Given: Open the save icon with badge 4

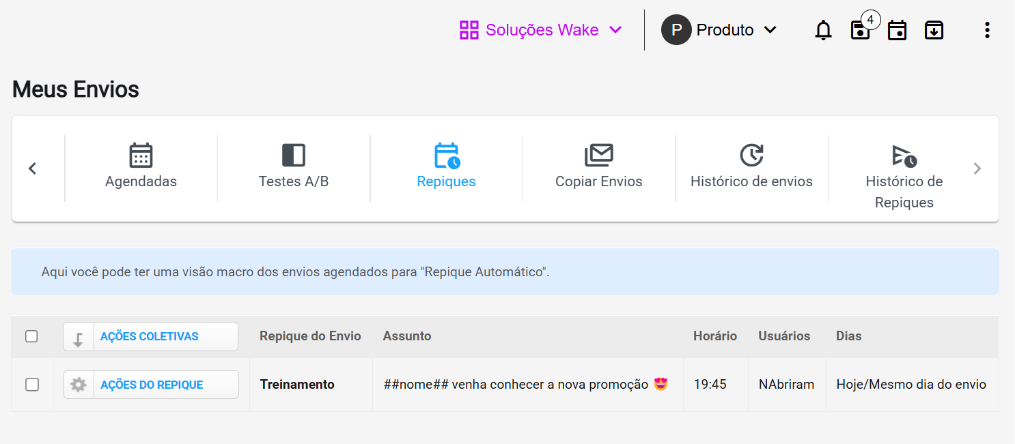Looking at the screenshot, I should [861, 30].
